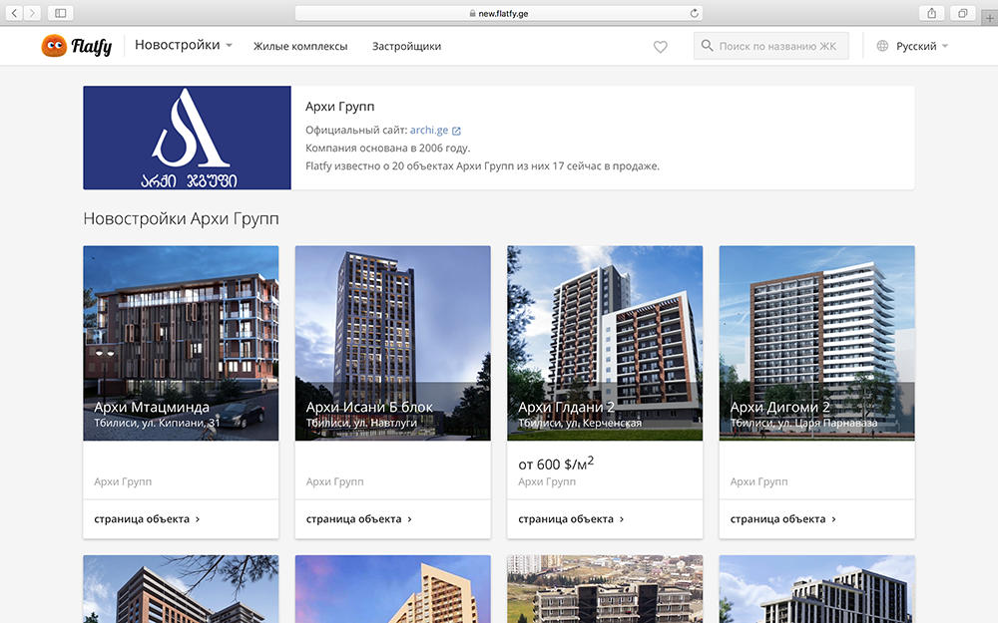The image size is (998, 623).
Task: Click the text about 20 объектах Архи Групп
Action: tap(482, 165)
